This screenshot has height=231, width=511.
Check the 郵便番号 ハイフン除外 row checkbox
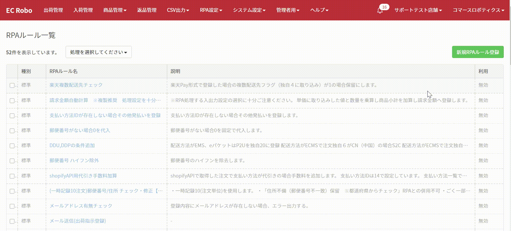12,161
